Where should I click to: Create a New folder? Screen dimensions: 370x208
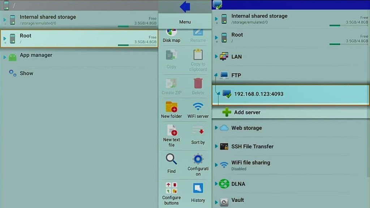(x=171, y=110)
